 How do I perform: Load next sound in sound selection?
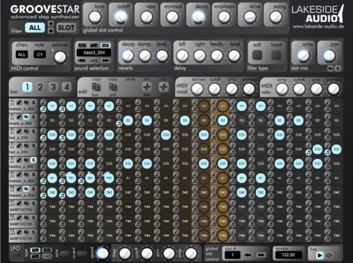point(105,60)
